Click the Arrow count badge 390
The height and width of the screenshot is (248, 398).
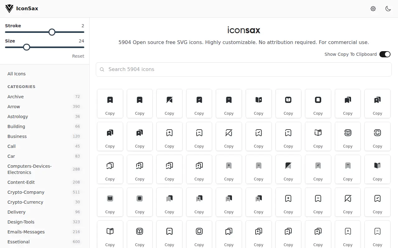[76, 107]
